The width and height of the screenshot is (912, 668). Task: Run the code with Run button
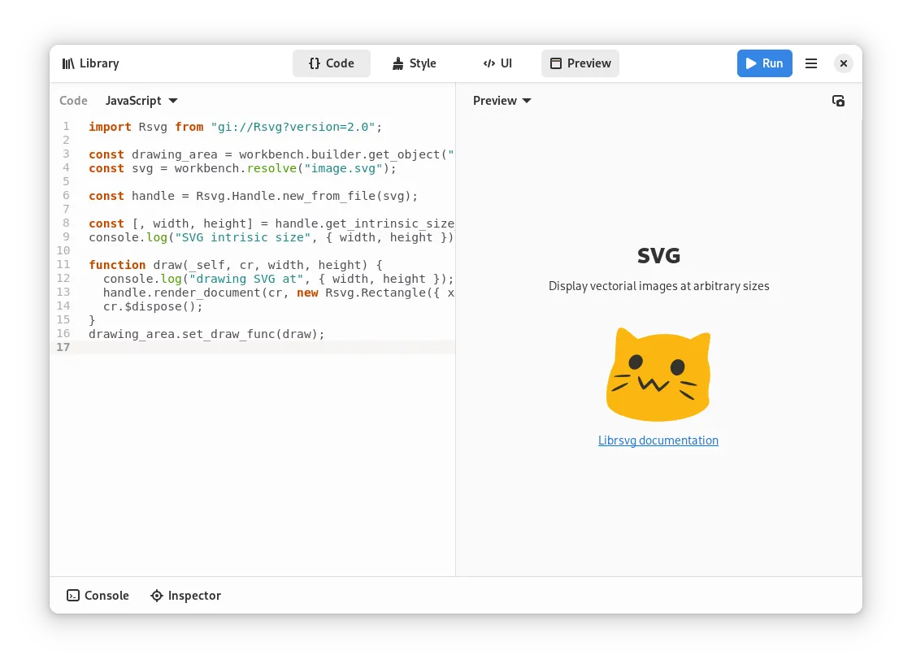coord(764,63)
